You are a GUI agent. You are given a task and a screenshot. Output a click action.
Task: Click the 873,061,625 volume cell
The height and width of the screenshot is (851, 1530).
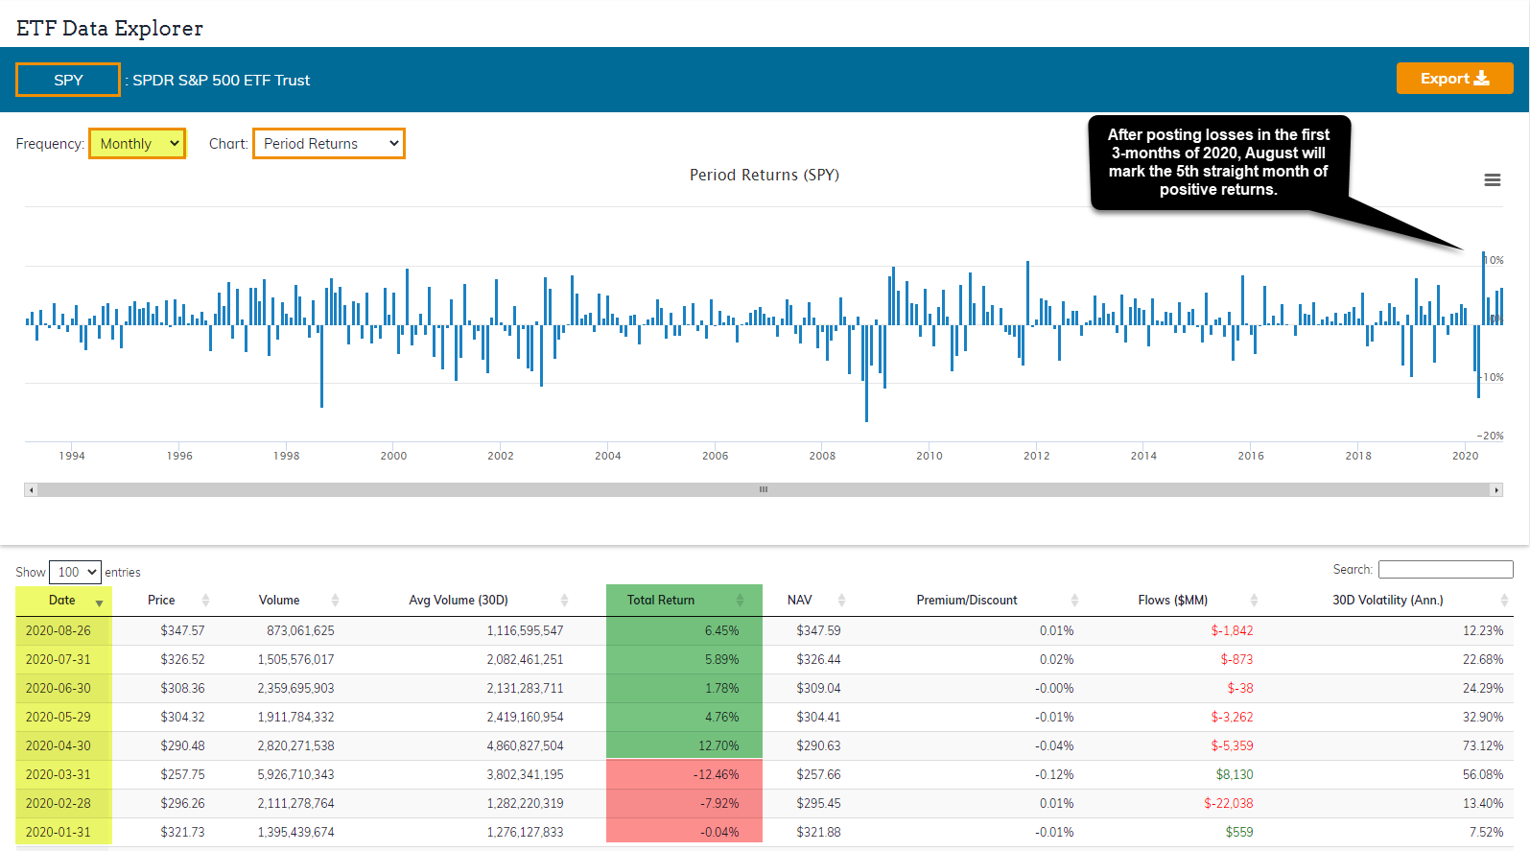pyautogui.click(x=300, y=630)
